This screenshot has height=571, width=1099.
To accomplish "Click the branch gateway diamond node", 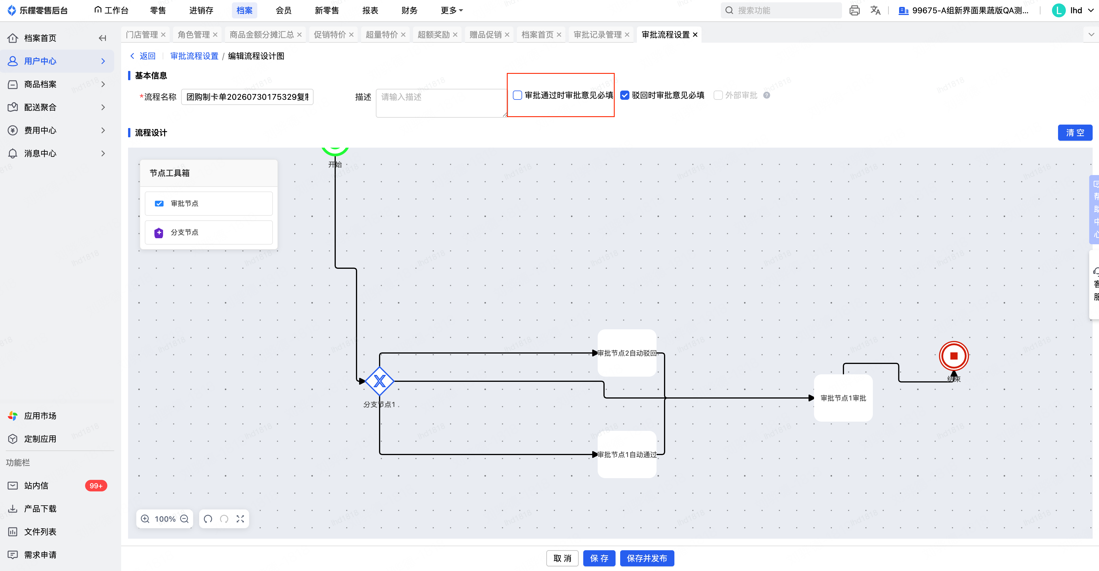I will (x=379, y=381).
